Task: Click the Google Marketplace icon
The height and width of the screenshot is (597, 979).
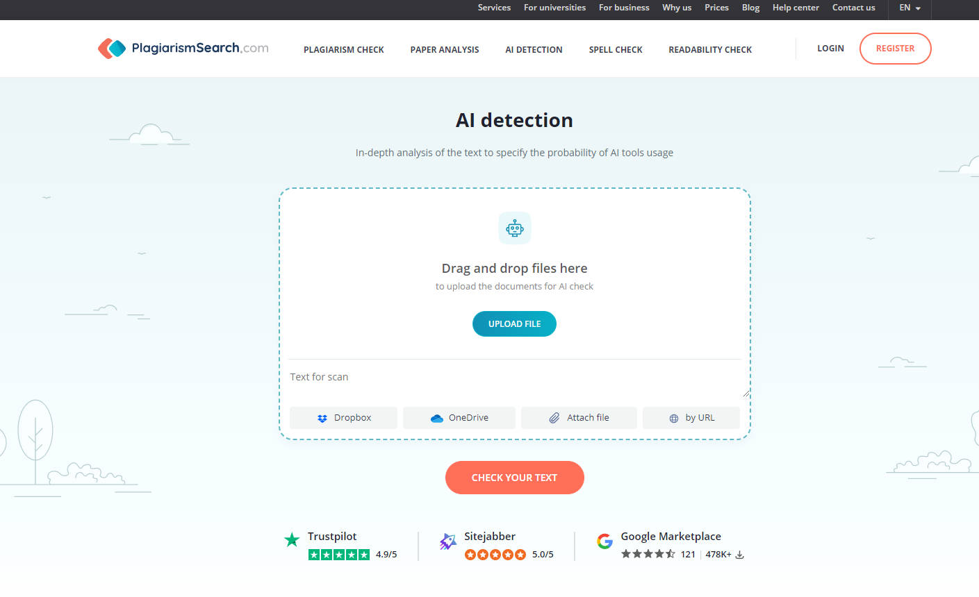Action: [x=604, y=541]
